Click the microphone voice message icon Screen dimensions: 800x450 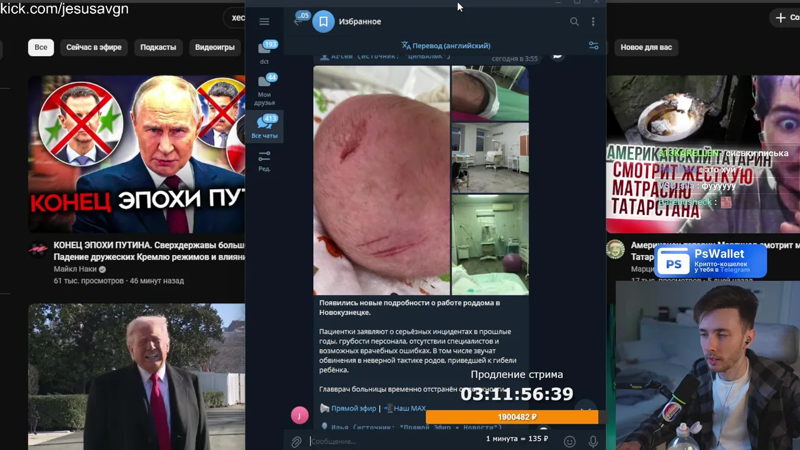click(593, 441)
